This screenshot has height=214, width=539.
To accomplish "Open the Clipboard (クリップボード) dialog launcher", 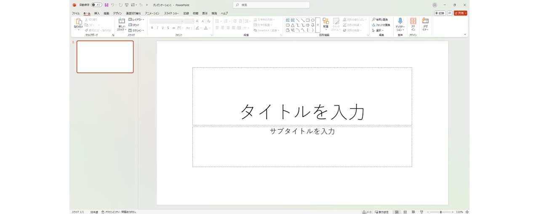I will [x=113, y=35].
